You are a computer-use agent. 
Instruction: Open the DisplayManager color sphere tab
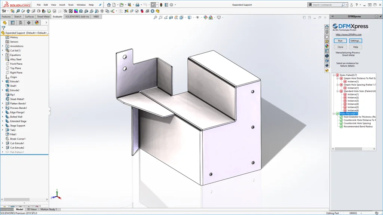(37, 23)
